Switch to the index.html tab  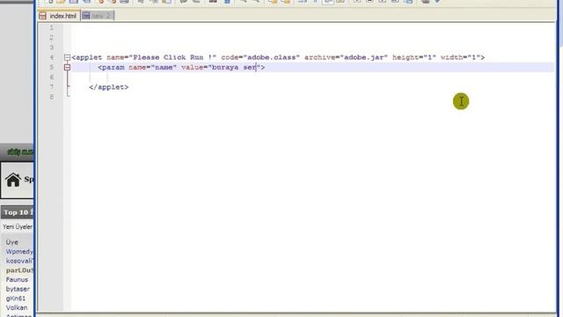[59, 16]
